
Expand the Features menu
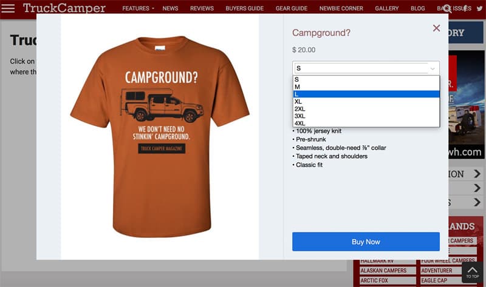[138, 8]
